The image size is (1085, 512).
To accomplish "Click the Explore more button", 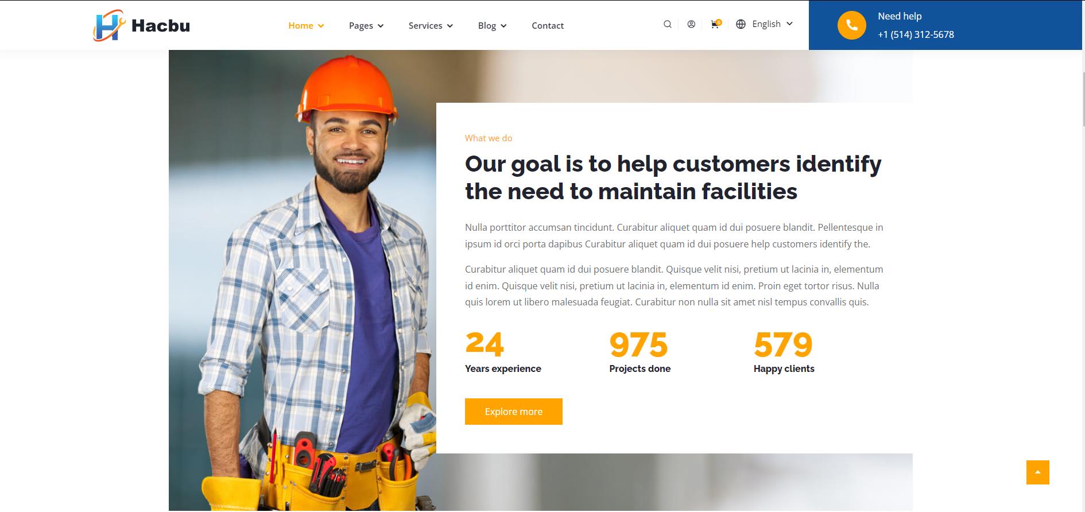I will [x=513, y=412].
